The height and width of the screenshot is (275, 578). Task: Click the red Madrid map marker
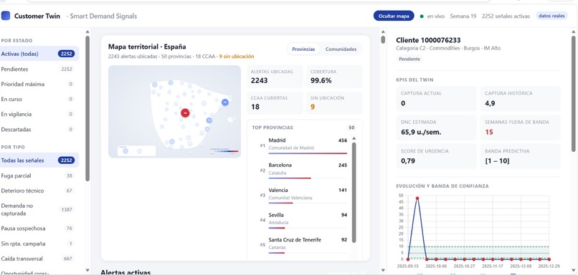(185, 113)
